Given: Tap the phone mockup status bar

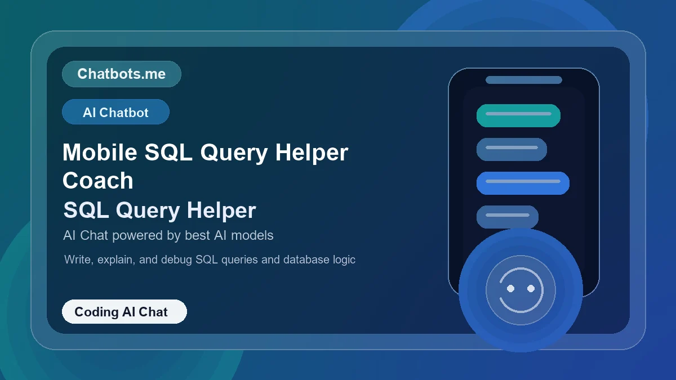Looking at the screenshot, I should (x=523, y=79).
